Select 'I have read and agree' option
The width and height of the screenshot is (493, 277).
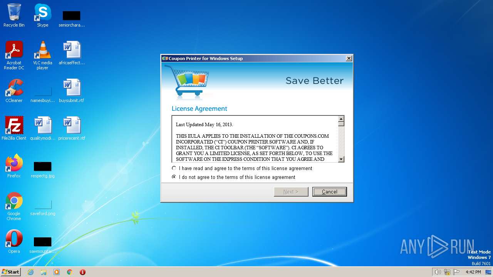click(242, 169)
